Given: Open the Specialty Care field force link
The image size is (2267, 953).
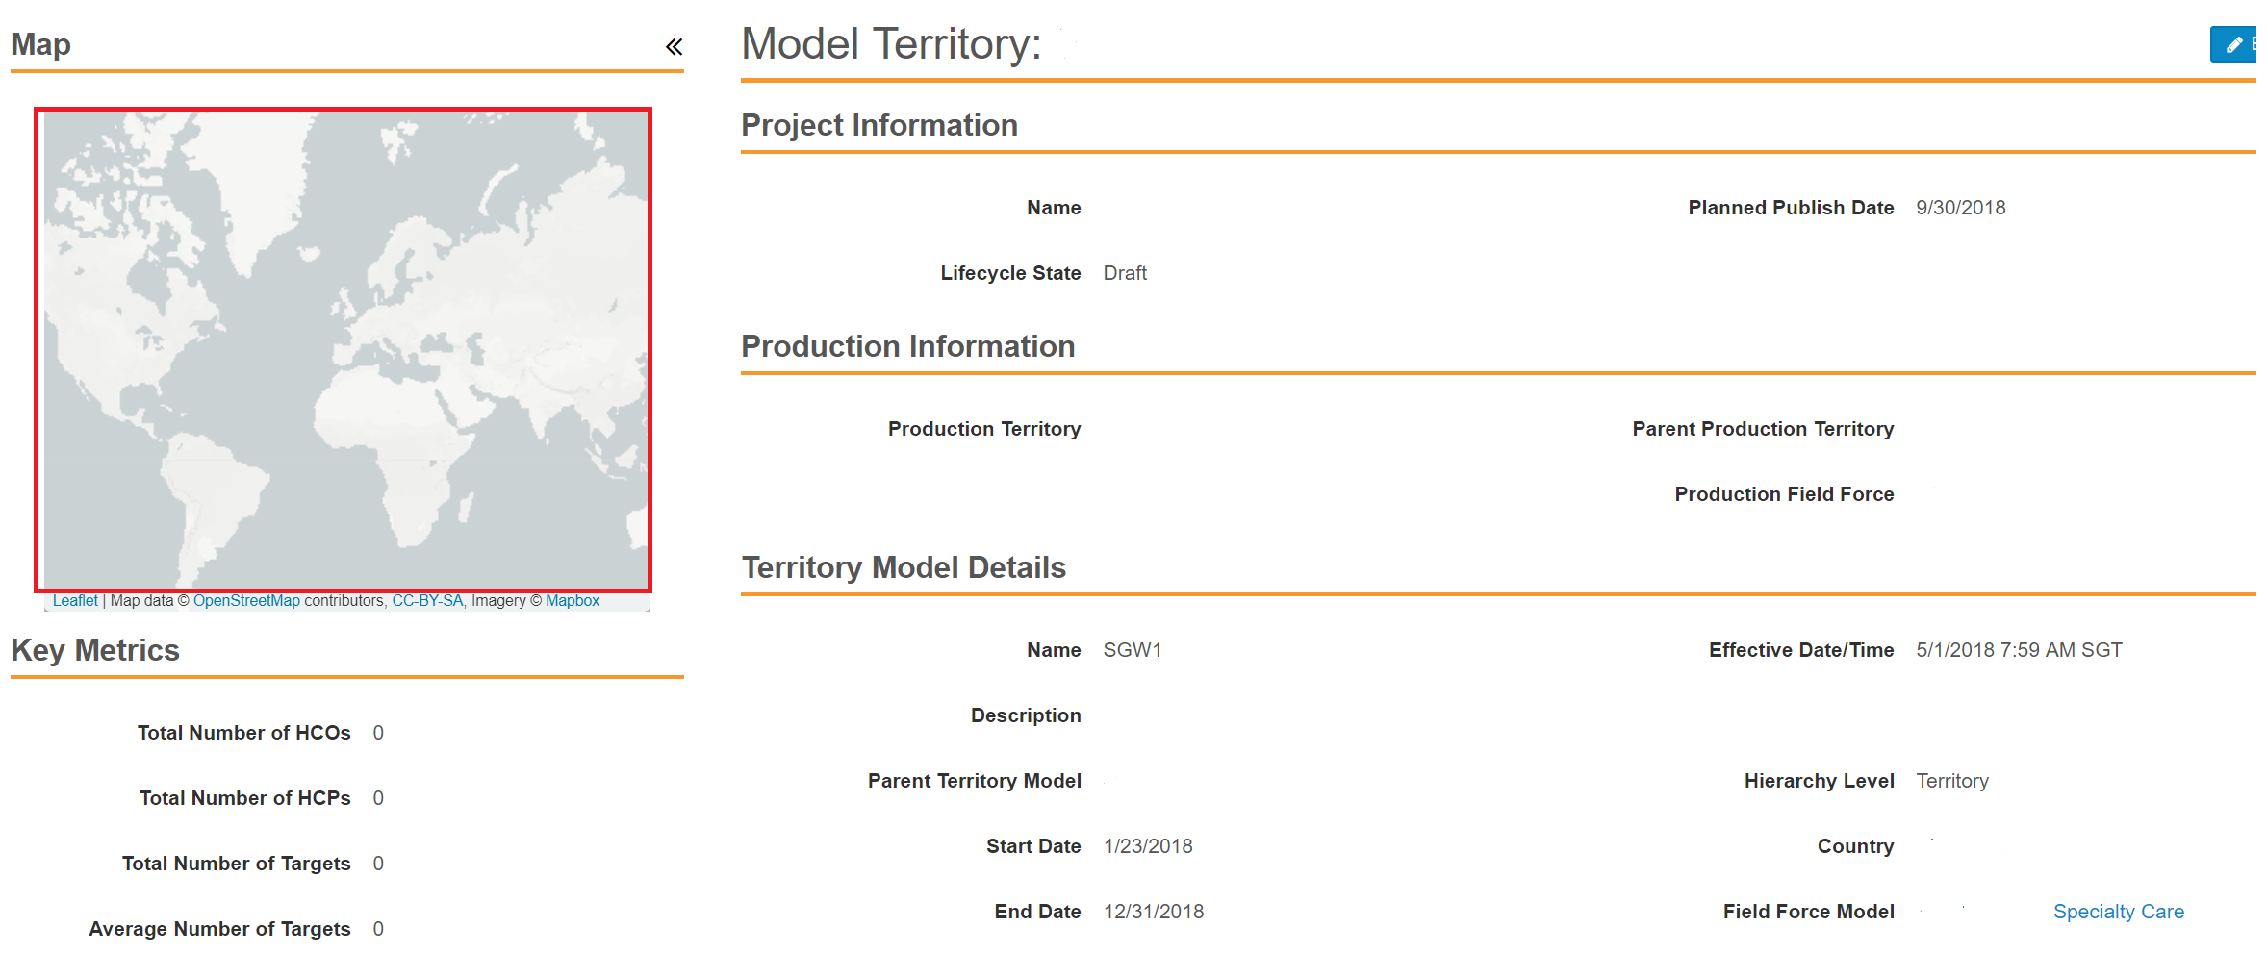Looking at the screenshot, I should pyautogui.click(x=2118, y=912).
